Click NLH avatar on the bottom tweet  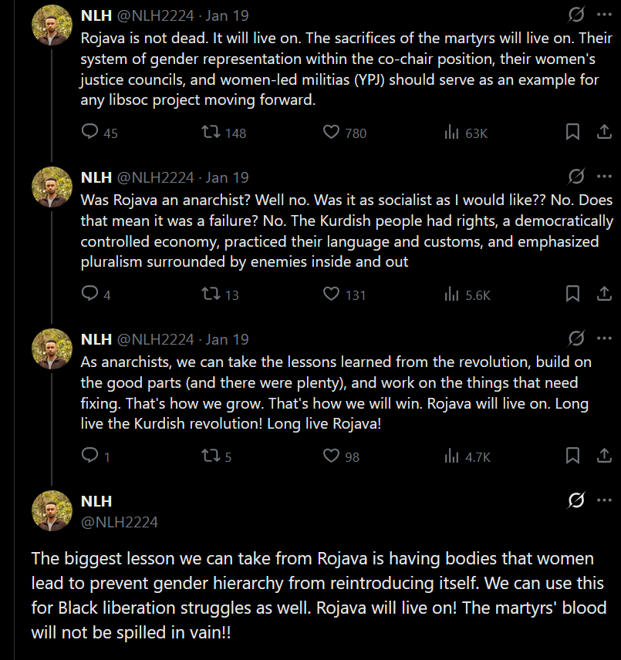[52, 510]
